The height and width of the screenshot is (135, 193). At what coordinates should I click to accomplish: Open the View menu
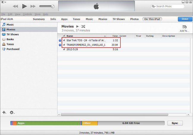click(18, 14)
